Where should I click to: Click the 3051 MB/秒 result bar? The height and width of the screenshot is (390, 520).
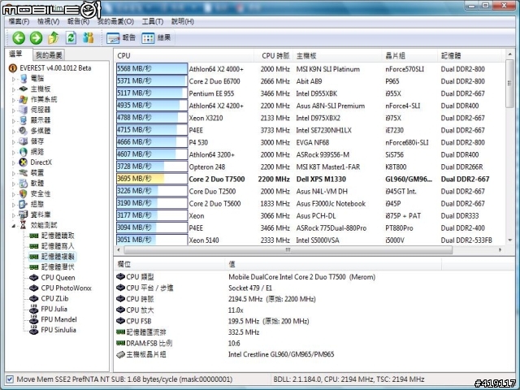click(152, 240)
